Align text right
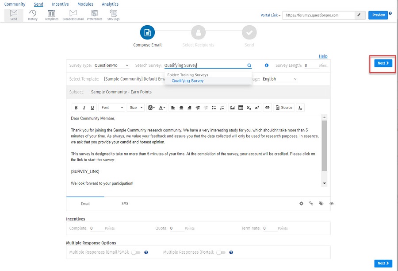The height and width of the screenshot is (271, 398). pos(189,108)
